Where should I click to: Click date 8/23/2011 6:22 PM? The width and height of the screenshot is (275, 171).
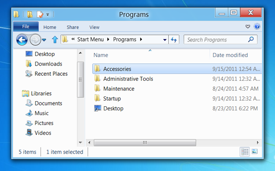235,108
